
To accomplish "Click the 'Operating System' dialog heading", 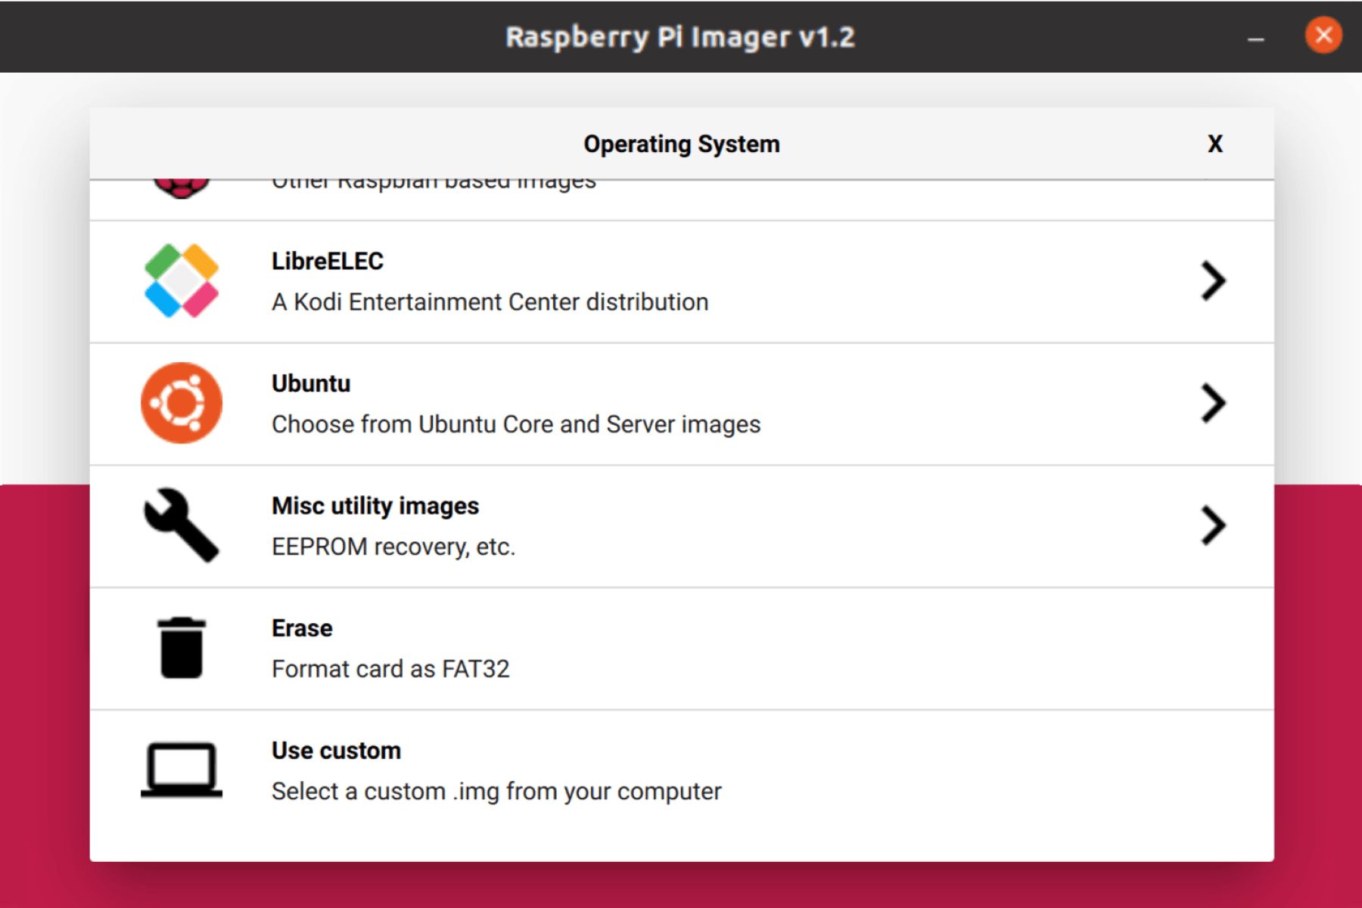I will pos(681,144).
